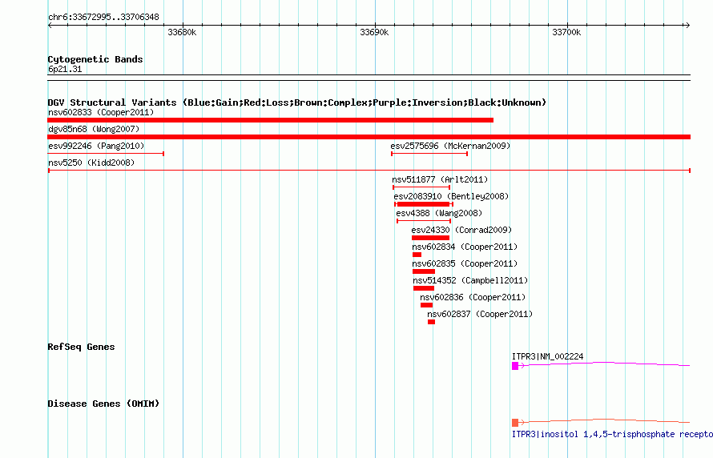Image resolution: width=713 pixels, height=458 pixels.
Task: Select the magenta ITPR3 RefSeq exon box
Action: [x=515, y=366]
